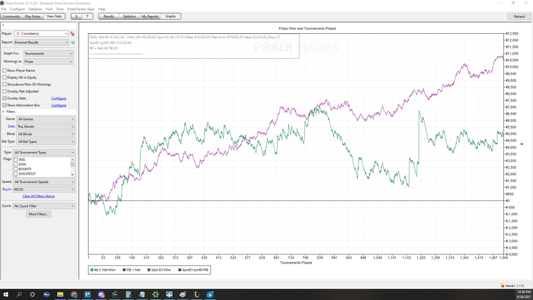Click the Refresh button

(519, 16)
